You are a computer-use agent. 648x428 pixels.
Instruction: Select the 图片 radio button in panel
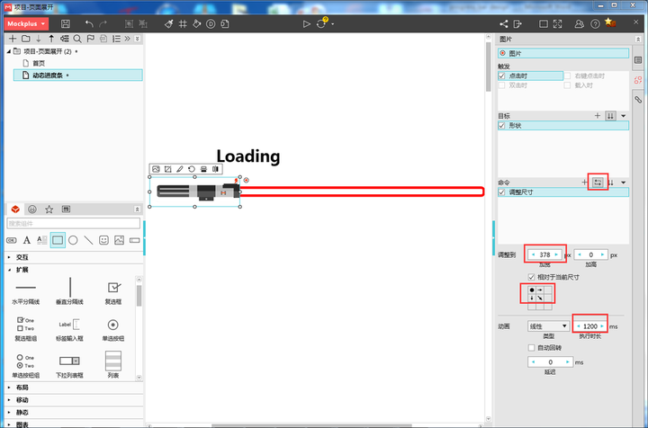tap(502, 53)
